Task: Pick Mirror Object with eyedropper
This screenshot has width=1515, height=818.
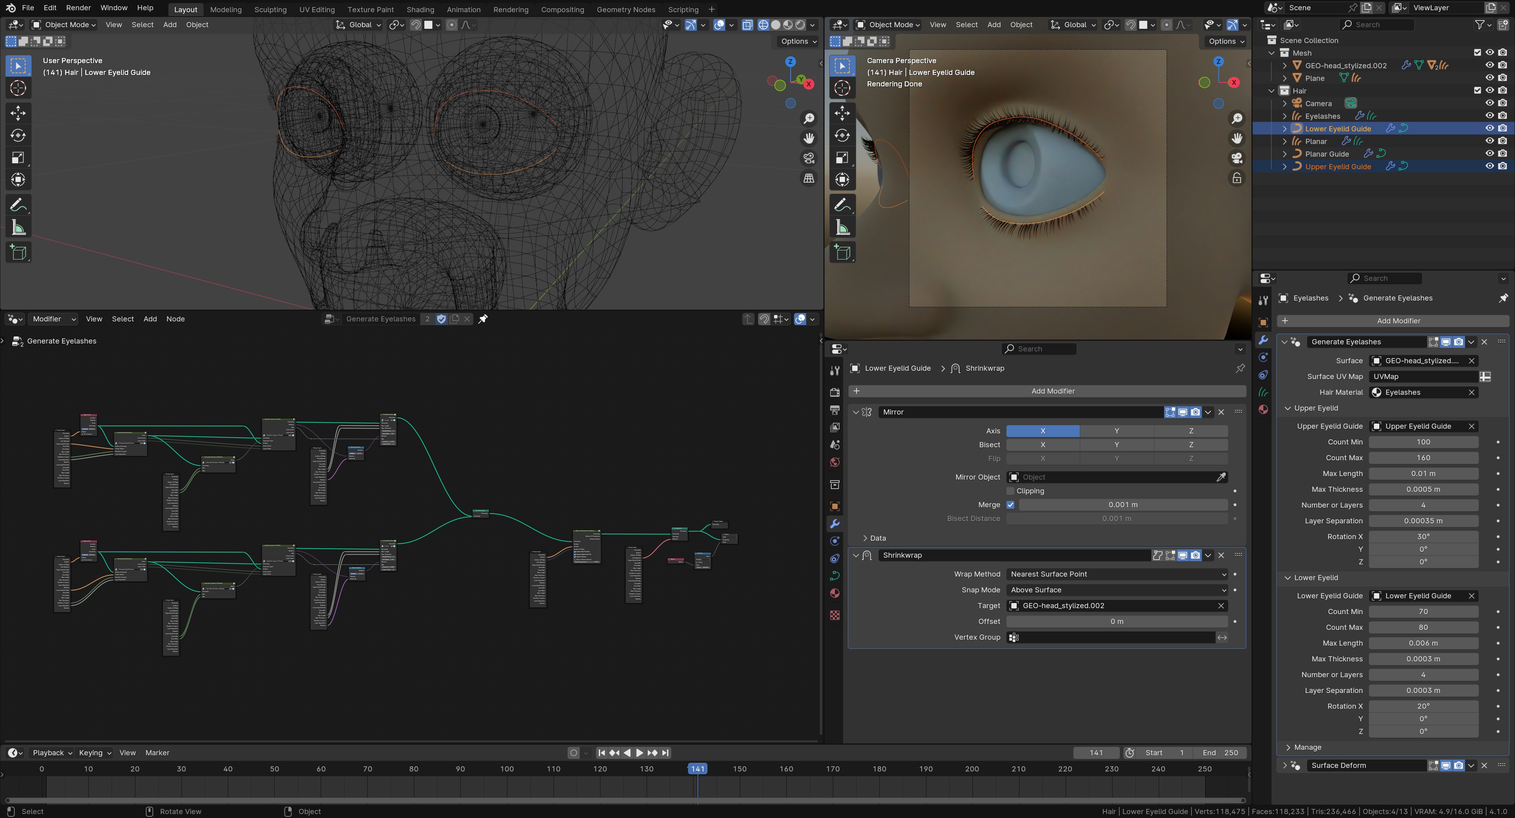Action: pyautogui.click(x=1221, y=477)
